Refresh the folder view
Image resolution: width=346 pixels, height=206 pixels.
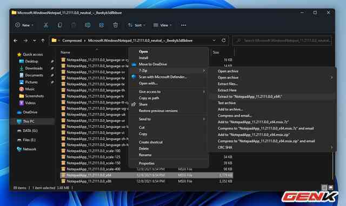point(223,40)
